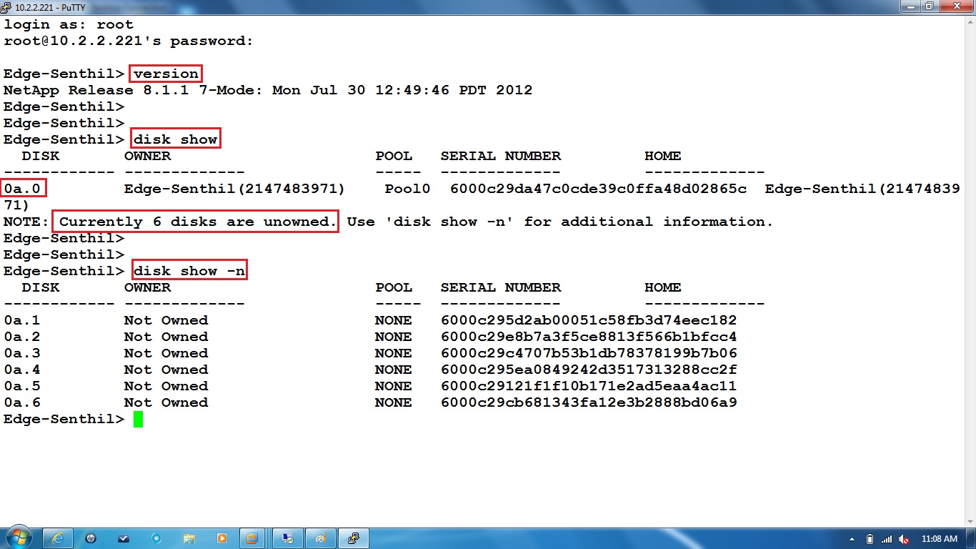
Task: Click disk name '0a.2'
Action: (22, 337)
